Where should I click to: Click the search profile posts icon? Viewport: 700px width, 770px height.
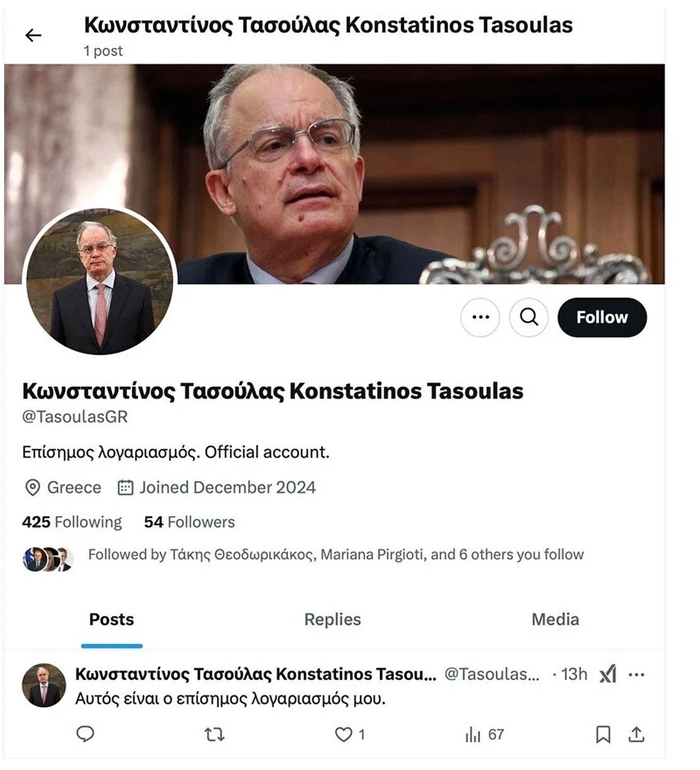point(529,317)
